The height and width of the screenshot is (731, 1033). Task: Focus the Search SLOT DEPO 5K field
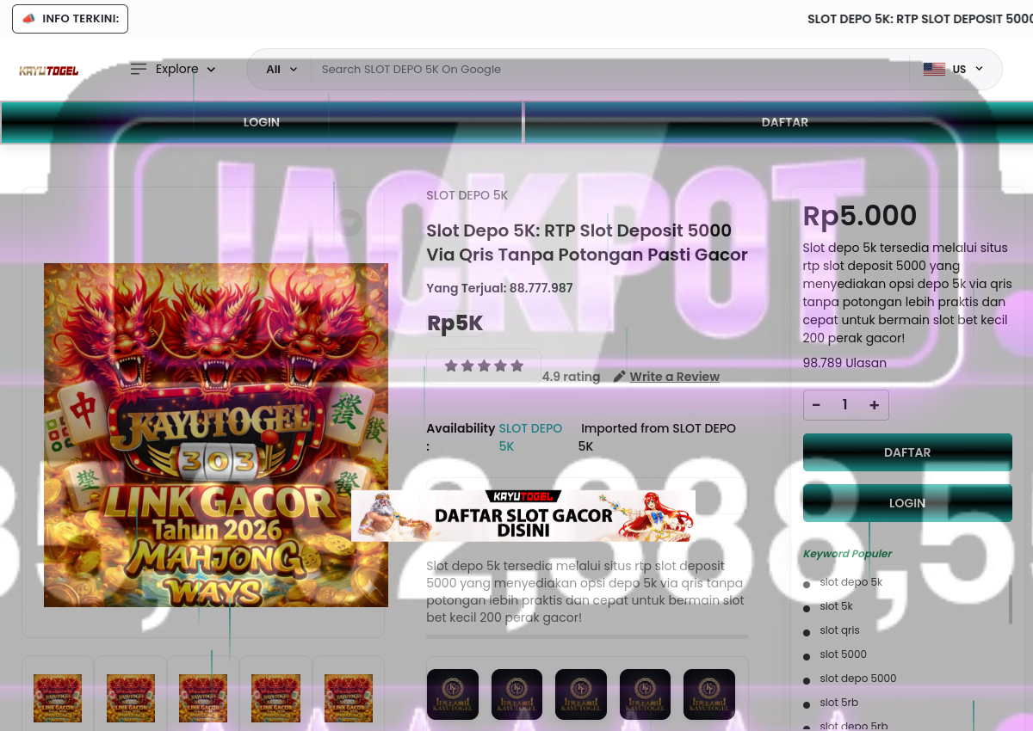coord(609,70)
